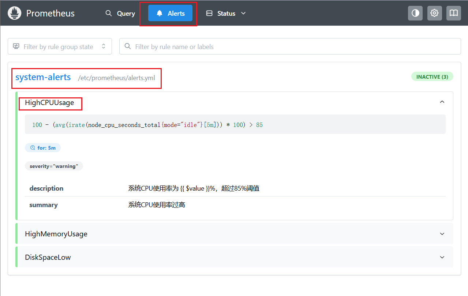Click the Prometheus flame logo

pyautogui.click(x=15, y=14)
